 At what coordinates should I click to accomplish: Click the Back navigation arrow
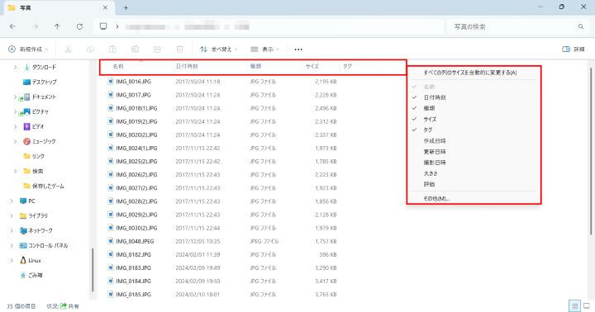[12, 26]
